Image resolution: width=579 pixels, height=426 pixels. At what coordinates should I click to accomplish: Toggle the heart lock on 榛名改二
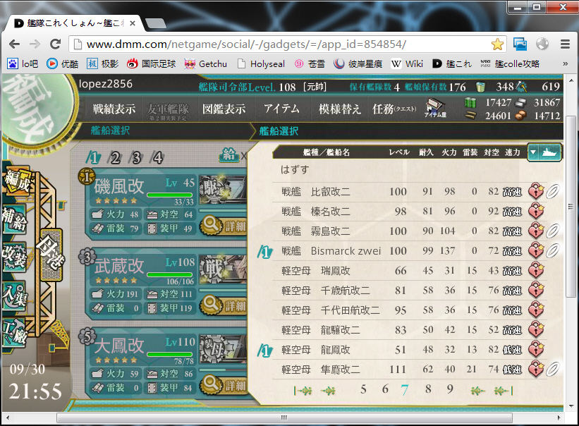[536, 211]
